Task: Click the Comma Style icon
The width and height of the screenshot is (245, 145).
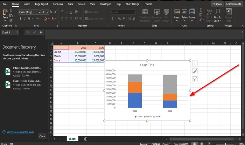Action: (x=124, y=19)
